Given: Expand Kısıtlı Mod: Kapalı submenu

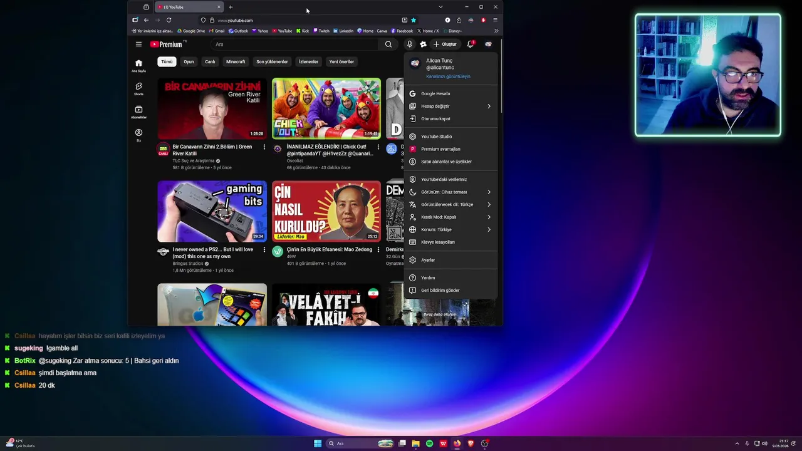Looking at the screenshot, I should coord(450,217).
